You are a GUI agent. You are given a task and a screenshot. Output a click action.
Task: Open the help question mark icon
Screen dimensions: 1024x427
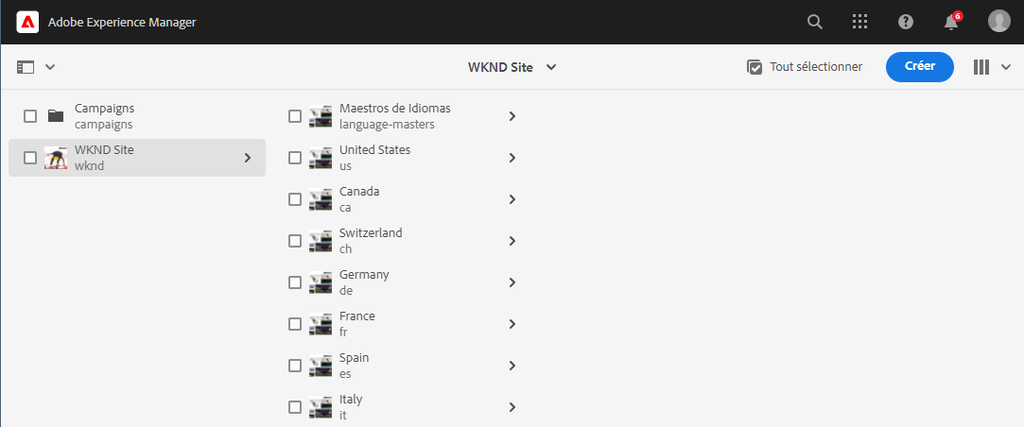click(906, 22)
